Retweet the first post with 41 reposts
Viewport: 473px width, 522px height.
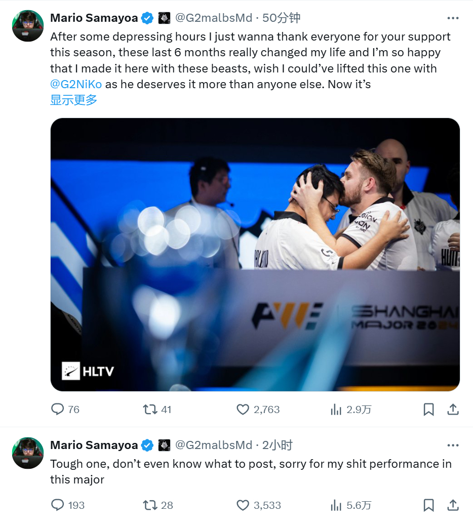150,409
